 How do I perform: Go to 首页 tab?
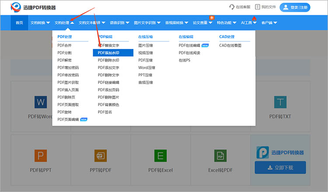pyautogui.click(x=19, y=23)
